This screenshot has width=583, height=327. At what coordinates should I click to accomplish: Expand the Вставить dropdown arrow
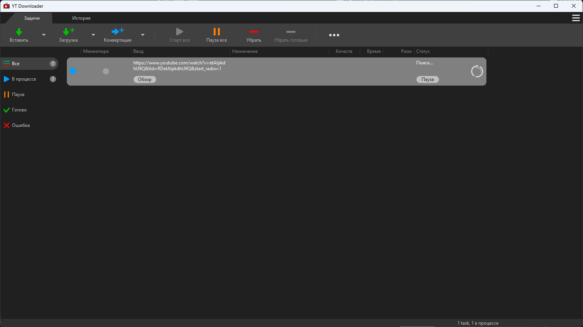(44, 35)
